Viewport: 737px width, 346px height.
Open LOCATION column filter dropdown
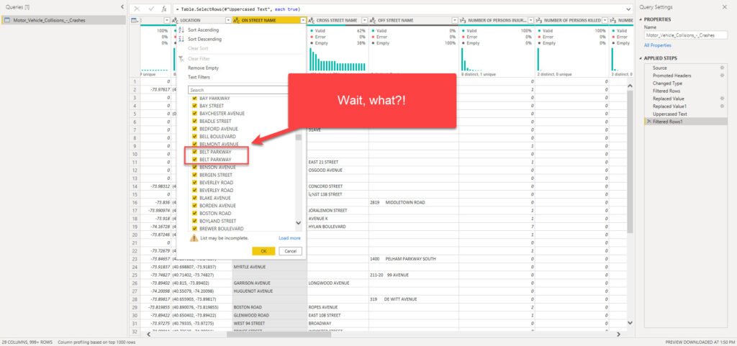(x=228, y=21)
